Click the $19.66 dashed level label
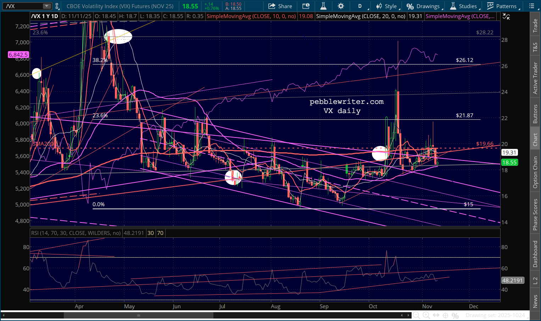 pyautogui.click(x=485, y=144)
